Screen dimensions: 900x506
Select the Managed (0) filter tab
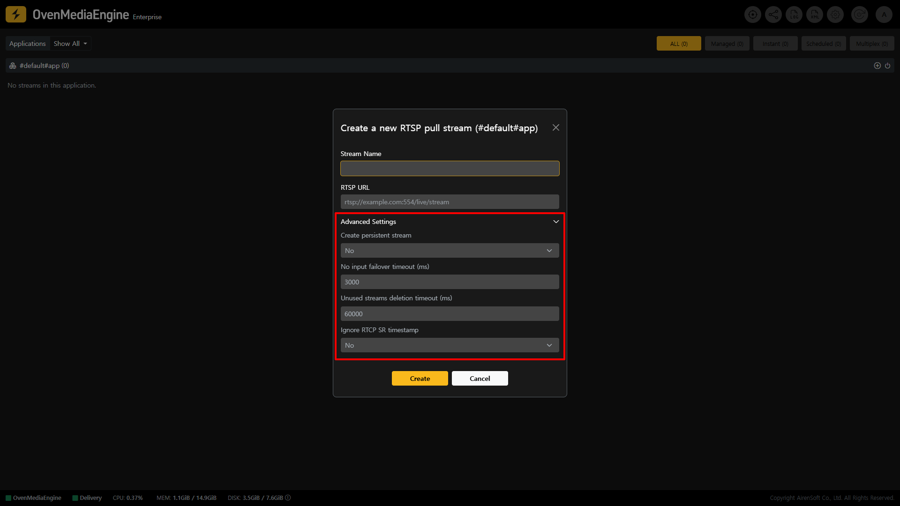[x=727, y=44]
